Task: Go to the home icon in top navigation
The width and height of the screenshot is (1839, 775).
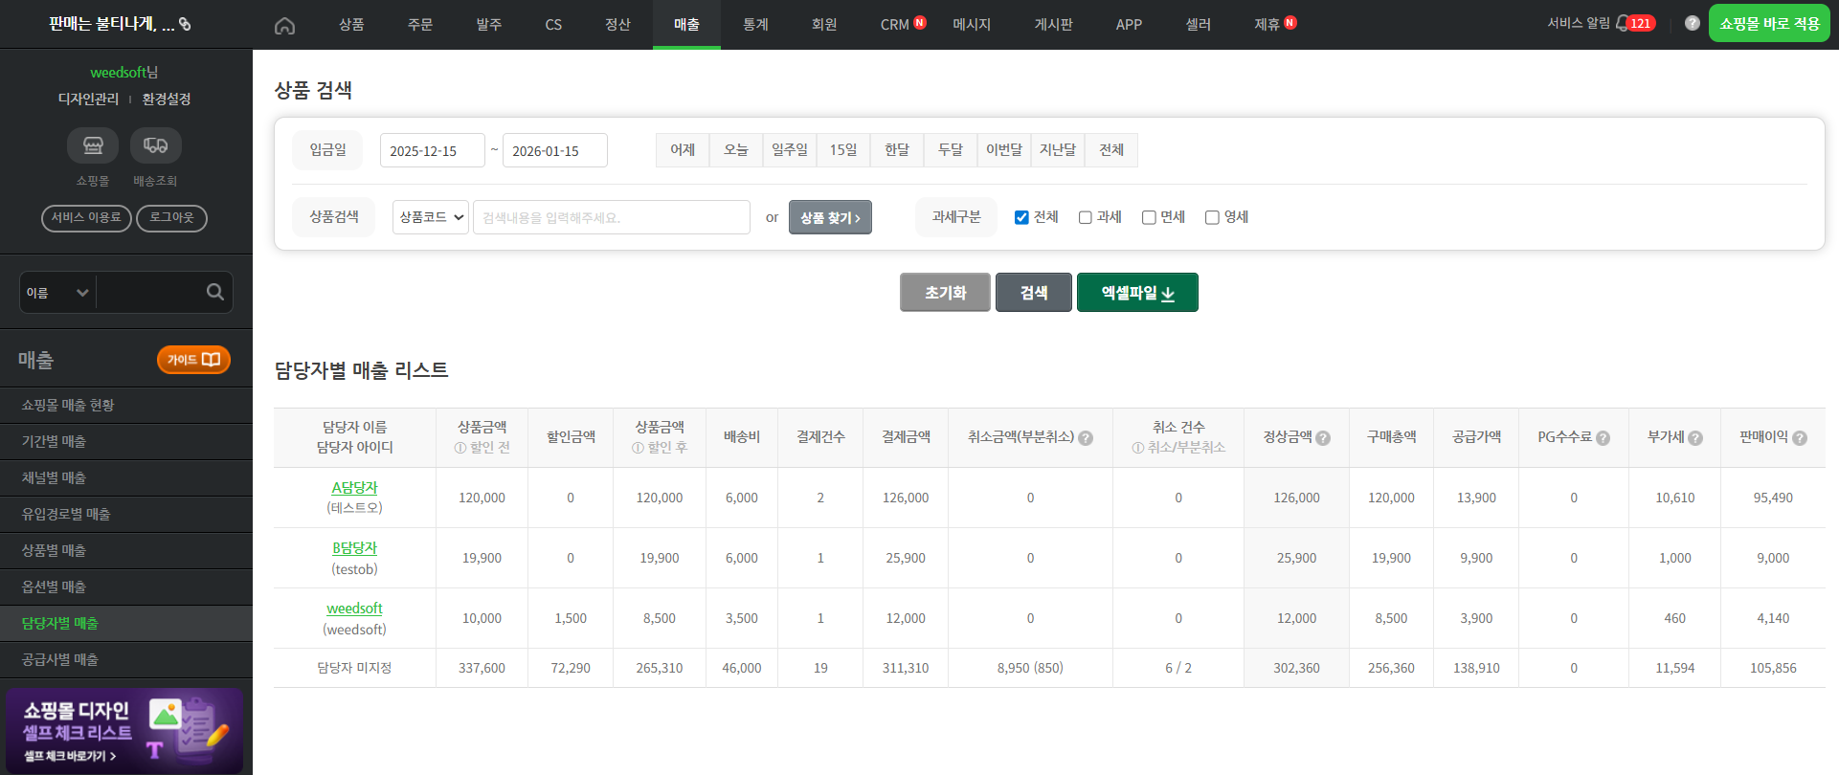Action: point(284,26)
